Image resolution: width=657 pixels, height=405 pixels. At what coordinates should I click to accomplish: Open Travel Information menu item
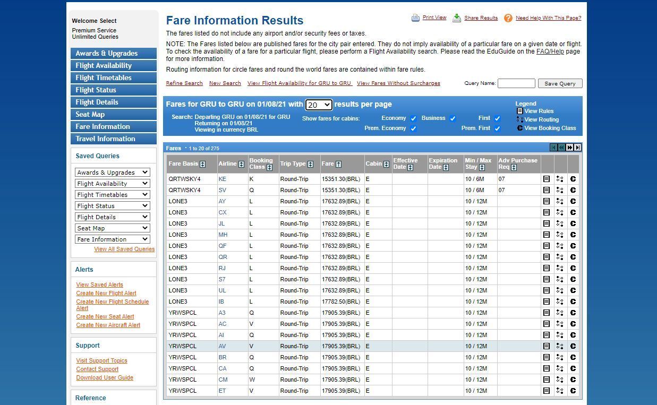114,139
